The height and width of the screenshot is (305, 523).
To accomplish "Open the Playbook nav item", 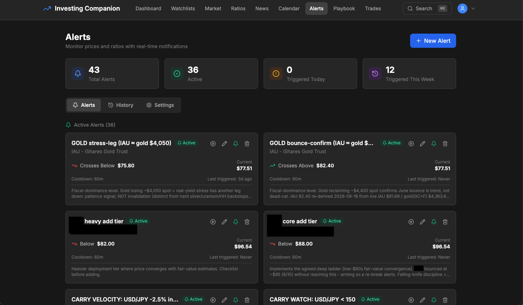I will point(344,8).
